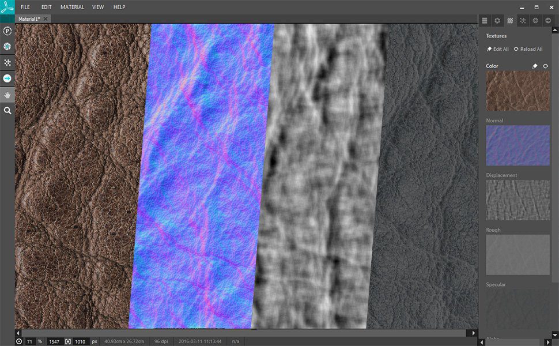
Task: Click the reload icon beside the Color texture
Action: [x=545, y=66]
